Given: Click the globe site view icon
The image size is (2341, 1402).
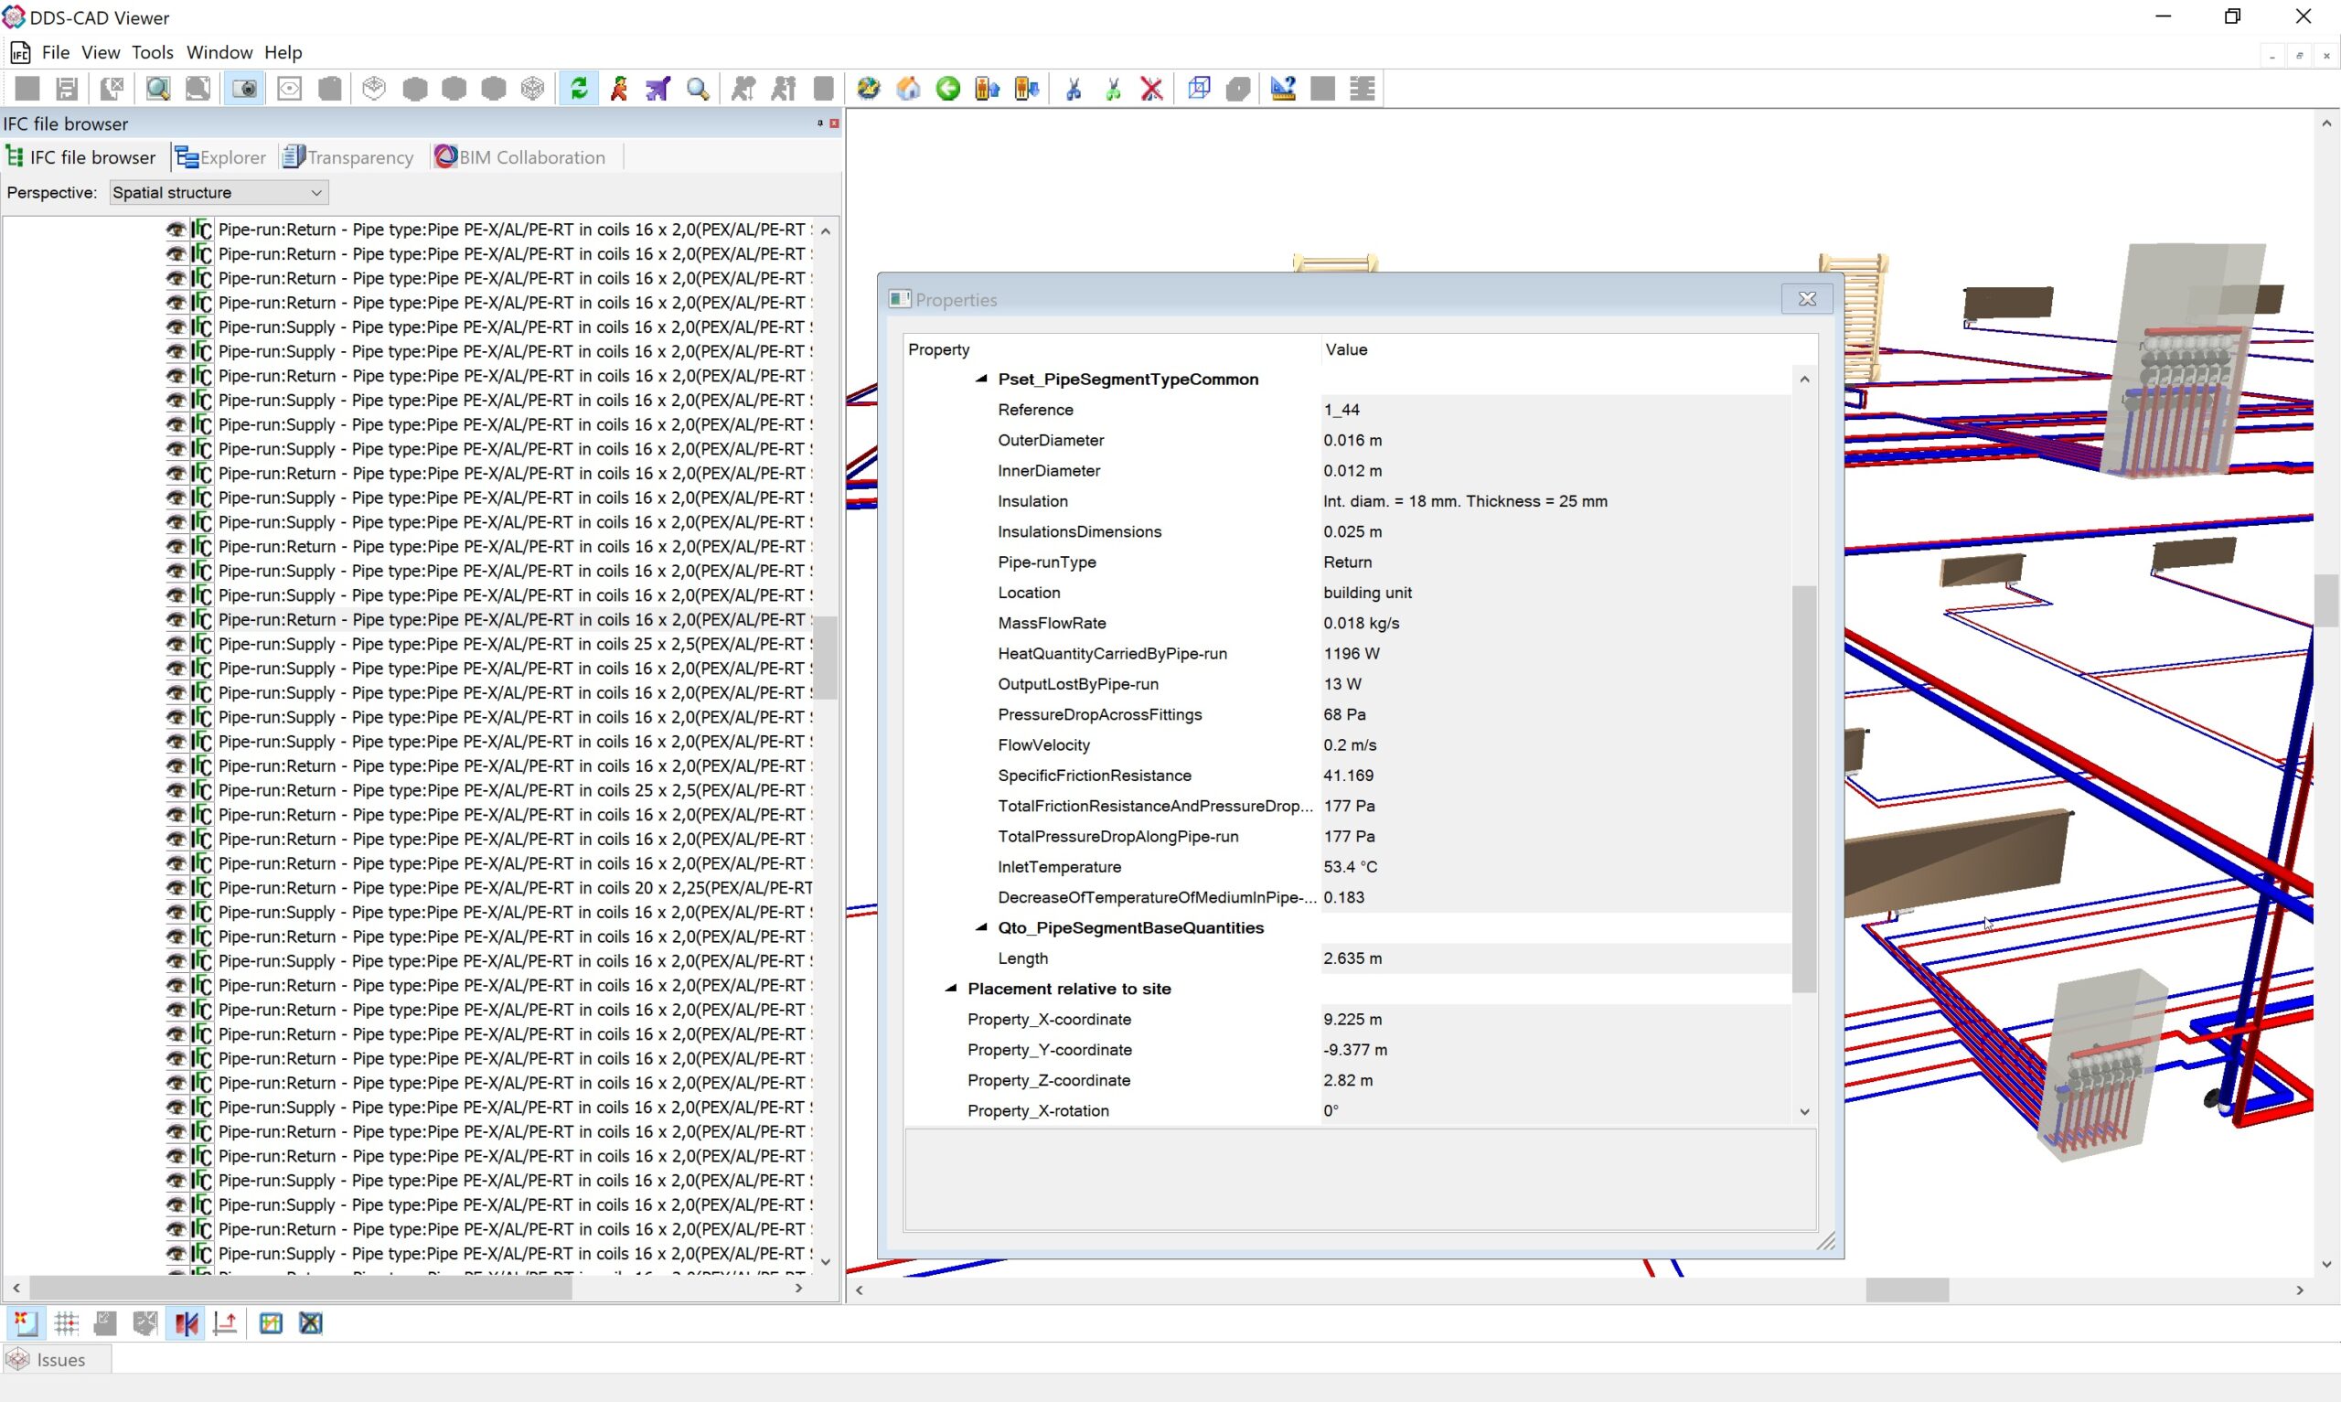Looking at the screenshot, I should (868, 89).
